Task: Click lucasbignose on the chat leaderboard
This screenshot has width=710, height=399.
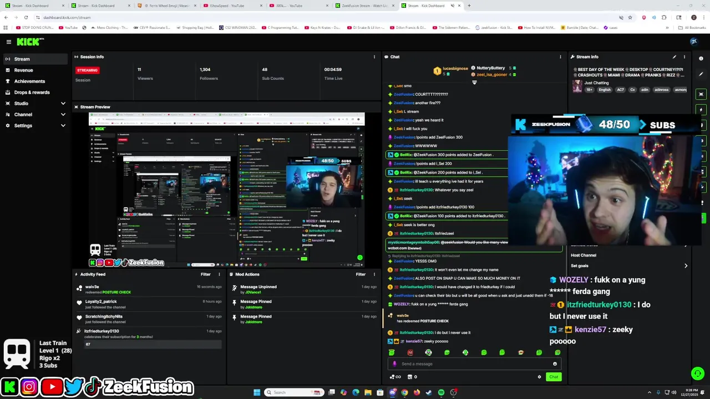Action: point(454,69)
